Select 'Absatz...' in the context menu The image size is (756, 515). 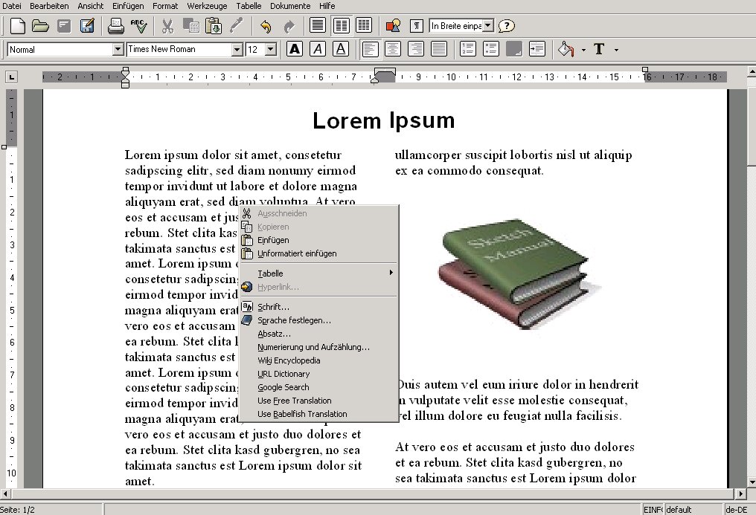coord(274,334)
